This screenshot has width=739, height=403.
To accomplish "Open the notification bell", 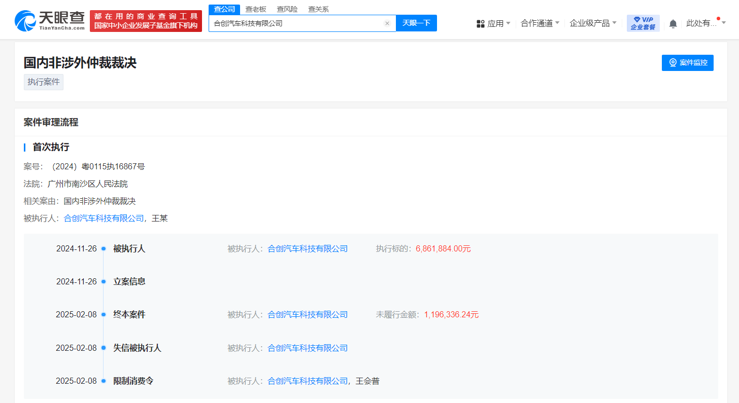I will coord(673,23).
